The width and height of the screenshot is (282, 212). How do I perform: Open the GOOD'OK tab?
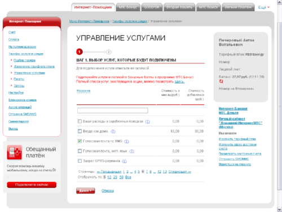(152, 7)
